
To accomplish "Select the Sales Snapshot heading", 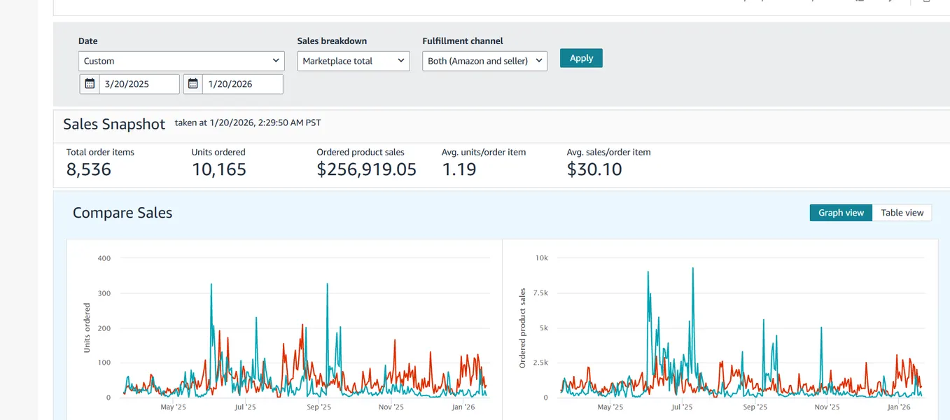I will pos(114,125).
